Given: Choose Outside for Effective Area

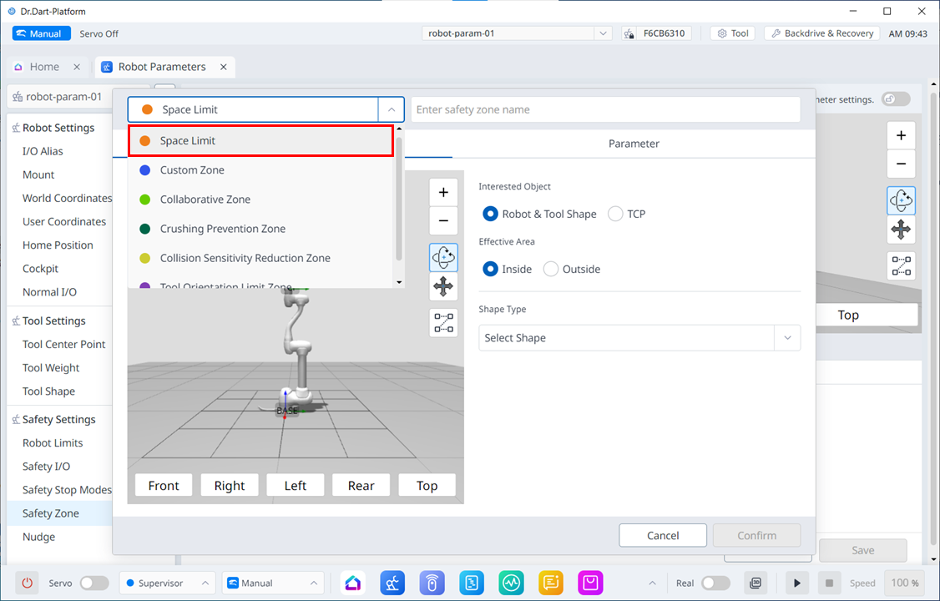Looking at the screenshot, I should click(551, 269).
